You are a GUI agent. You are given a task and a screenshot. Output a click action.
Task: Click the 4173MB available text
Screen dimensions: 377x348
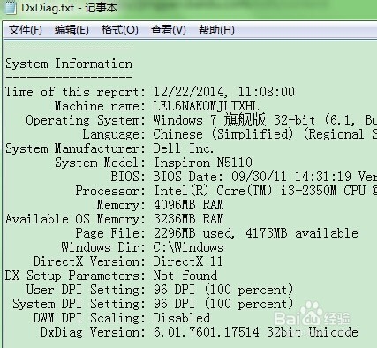coord(302,233)
